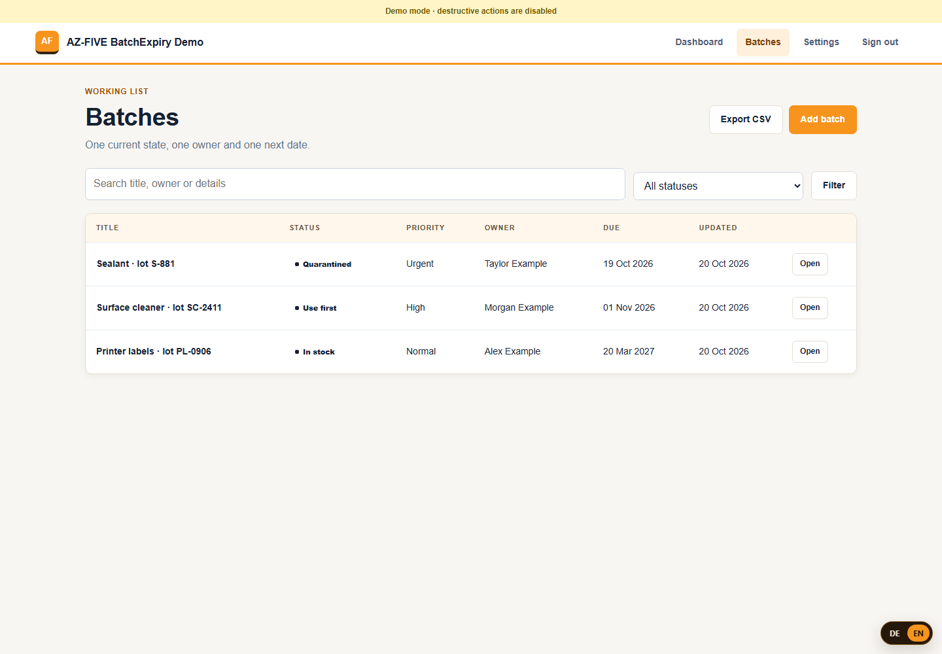This screenshot has width=942, height=654.
Task: Click the STATUS column header
Action: point(305,228)
